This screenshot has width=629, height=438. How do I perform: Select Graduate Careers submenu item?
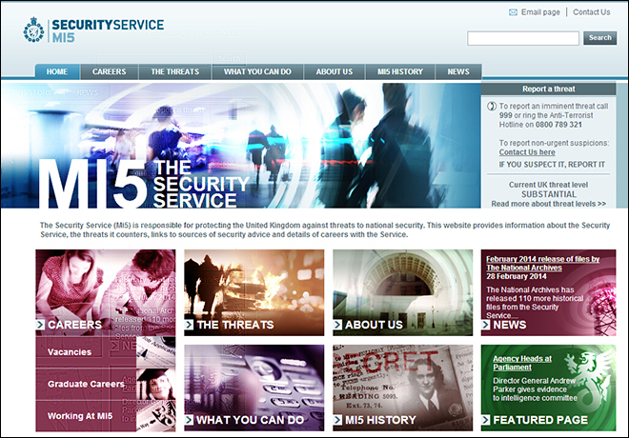tap(86, 384)
